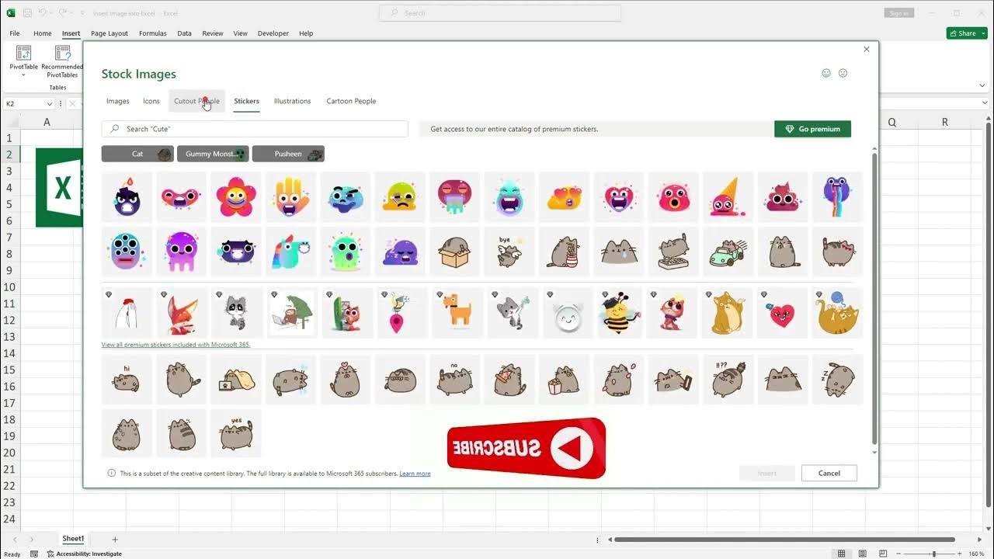Select the premium orange dog sticker

458,312
